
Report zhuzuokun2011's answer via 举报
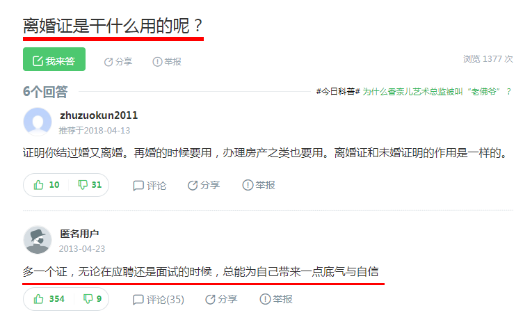(x=259, y=185)
